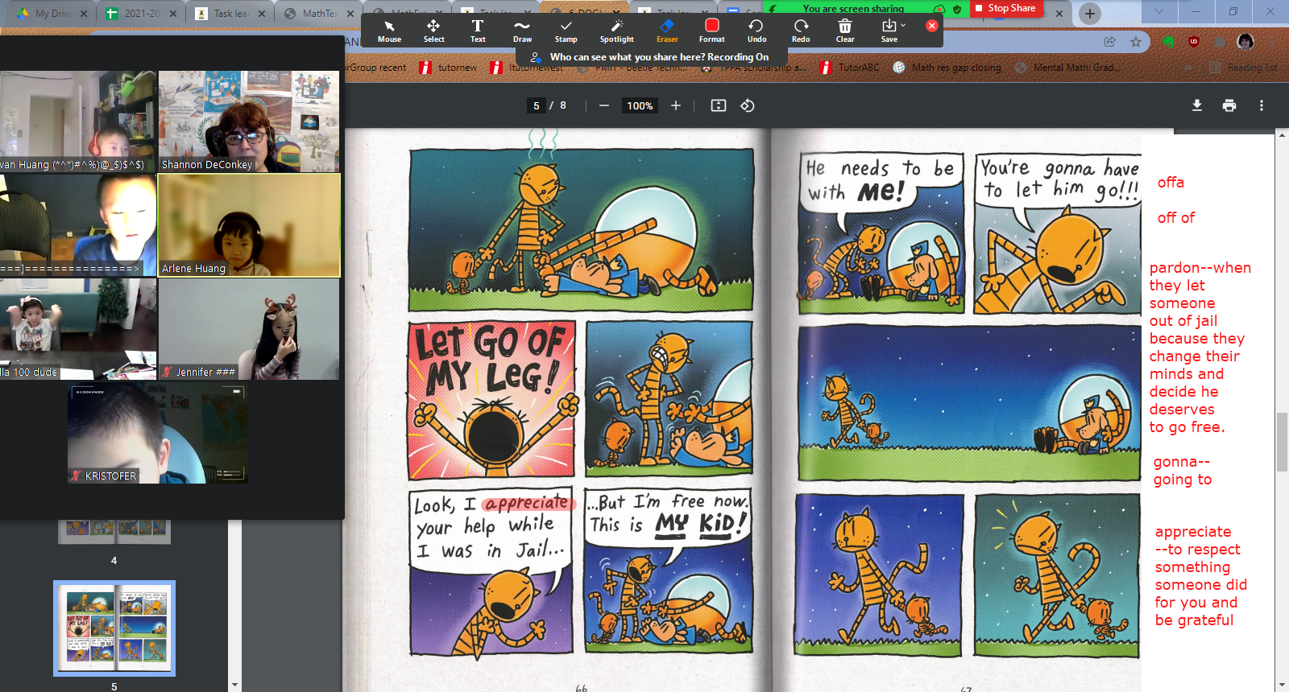The height and width of the screenshot is (692, 1289).
Task: Activate the Draw annotation tool
Action: (x=522, y=31)
